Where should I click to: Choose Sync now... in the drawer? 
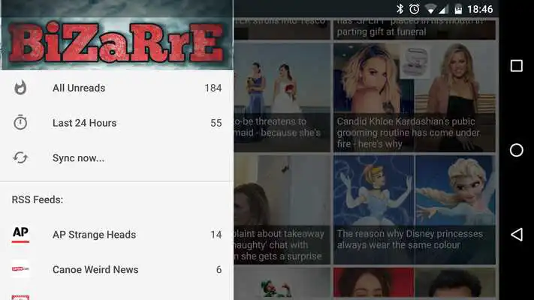(117, 157)
